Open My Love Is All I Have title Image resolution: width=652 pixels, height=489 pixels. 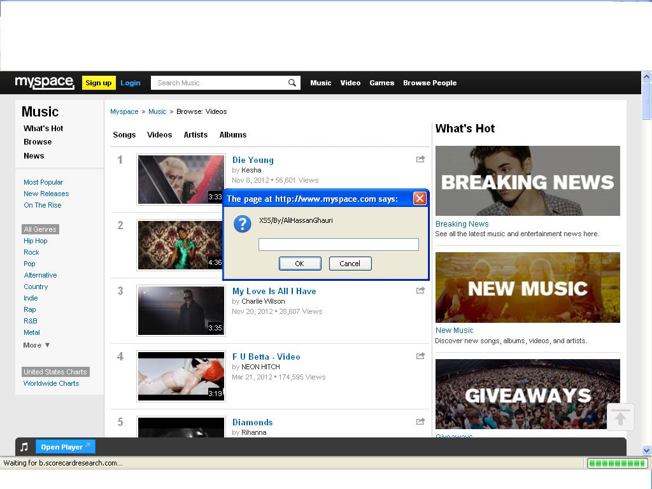pos(274,292)
